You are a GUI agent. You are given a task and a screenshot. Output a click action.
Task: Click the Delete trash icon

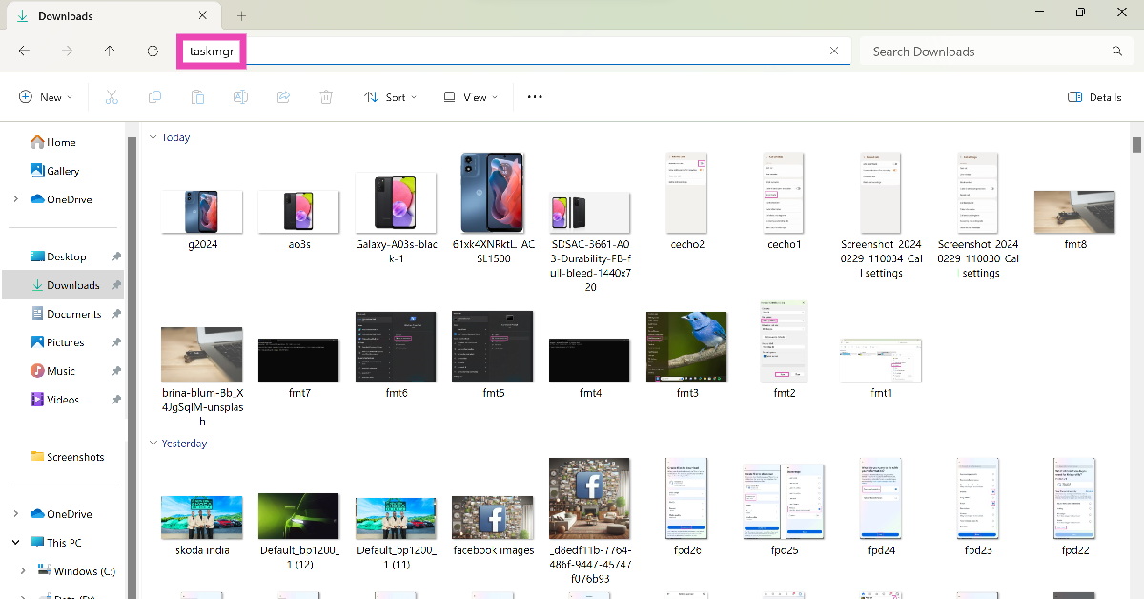(x=326, y=97)
